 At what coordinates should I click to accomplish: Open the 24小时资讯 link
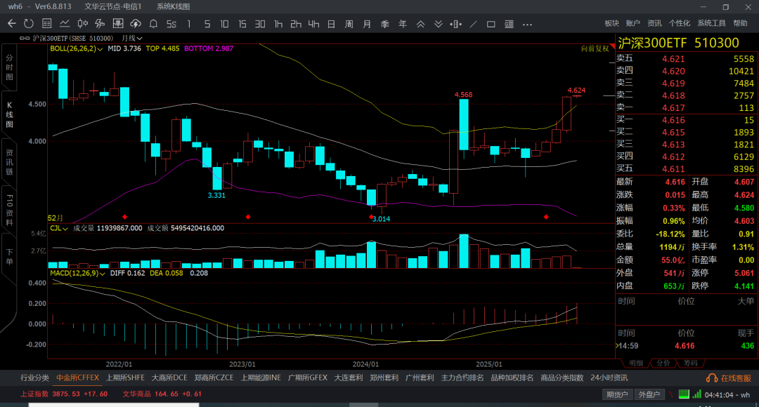tap(609, 378)
